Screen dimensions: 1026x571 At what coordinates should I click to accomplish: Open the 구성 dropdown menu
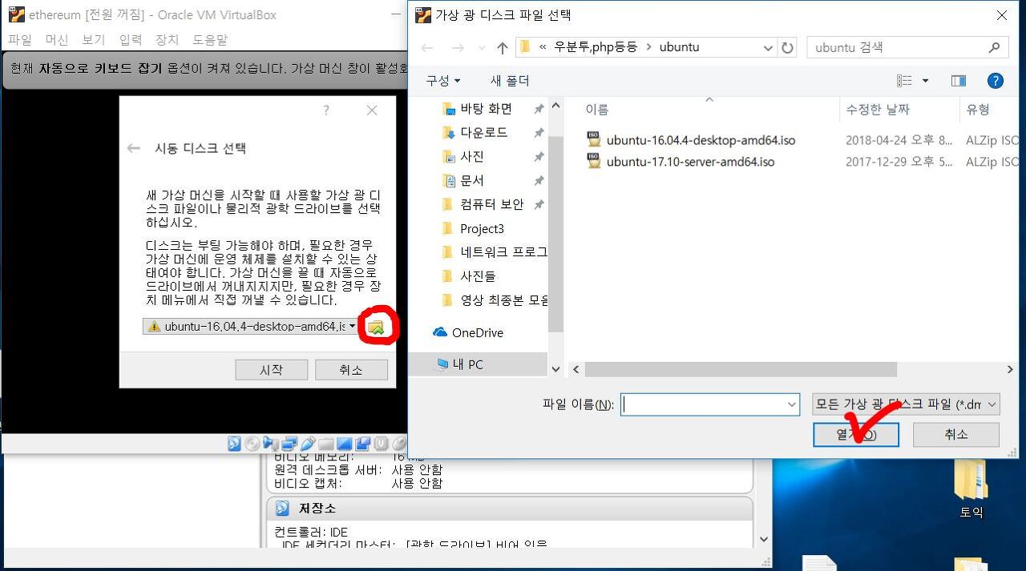click(x=443, y=81)
